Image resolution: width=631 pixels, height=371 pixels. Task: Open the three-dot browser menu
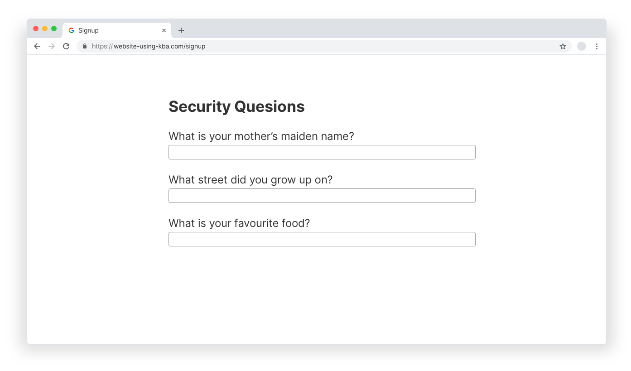(597, 46)
